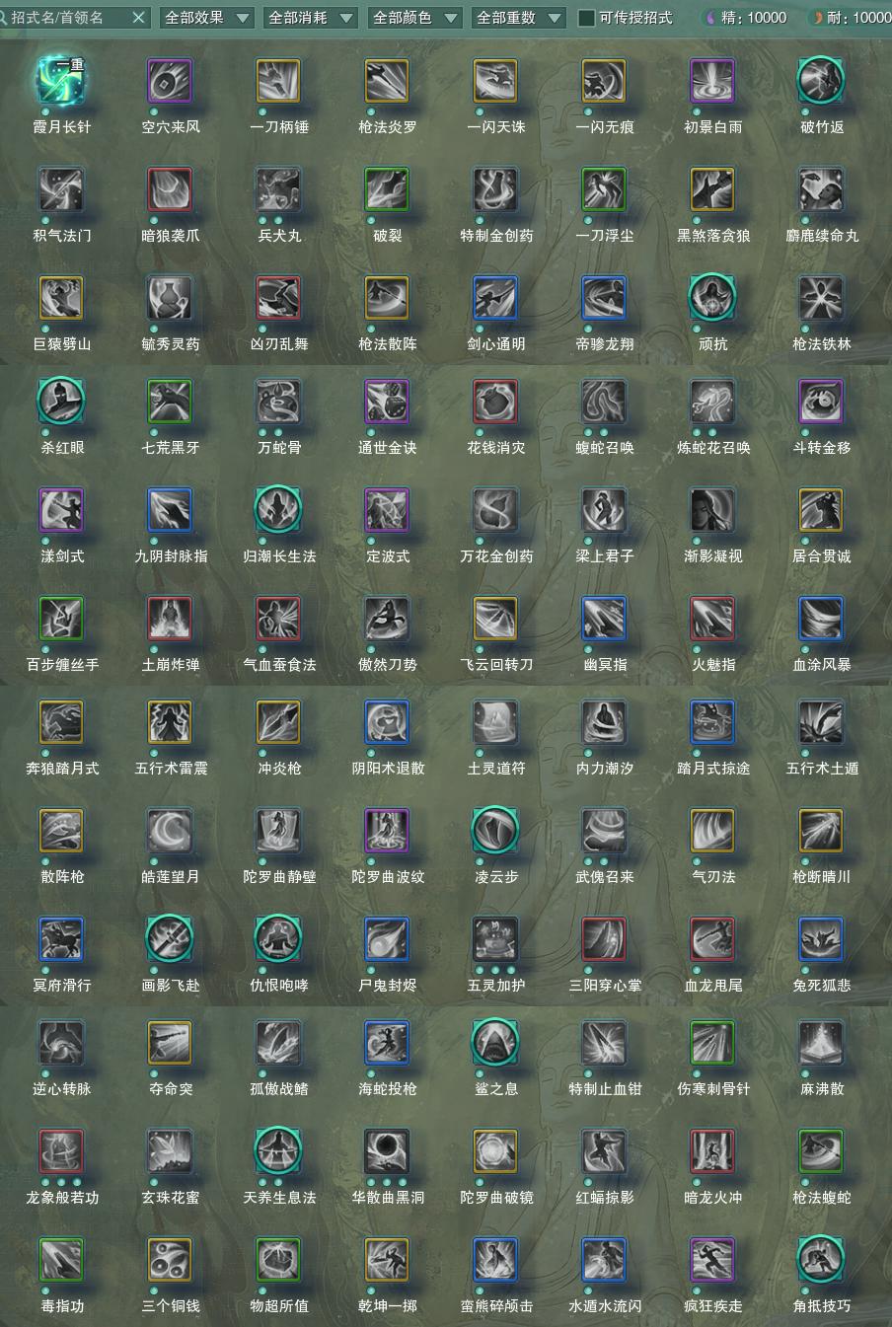The width and height of the screenshot is (892, 1327).
Task: Select the 破竹返 skill icon
Action: [x=821, y=81]
